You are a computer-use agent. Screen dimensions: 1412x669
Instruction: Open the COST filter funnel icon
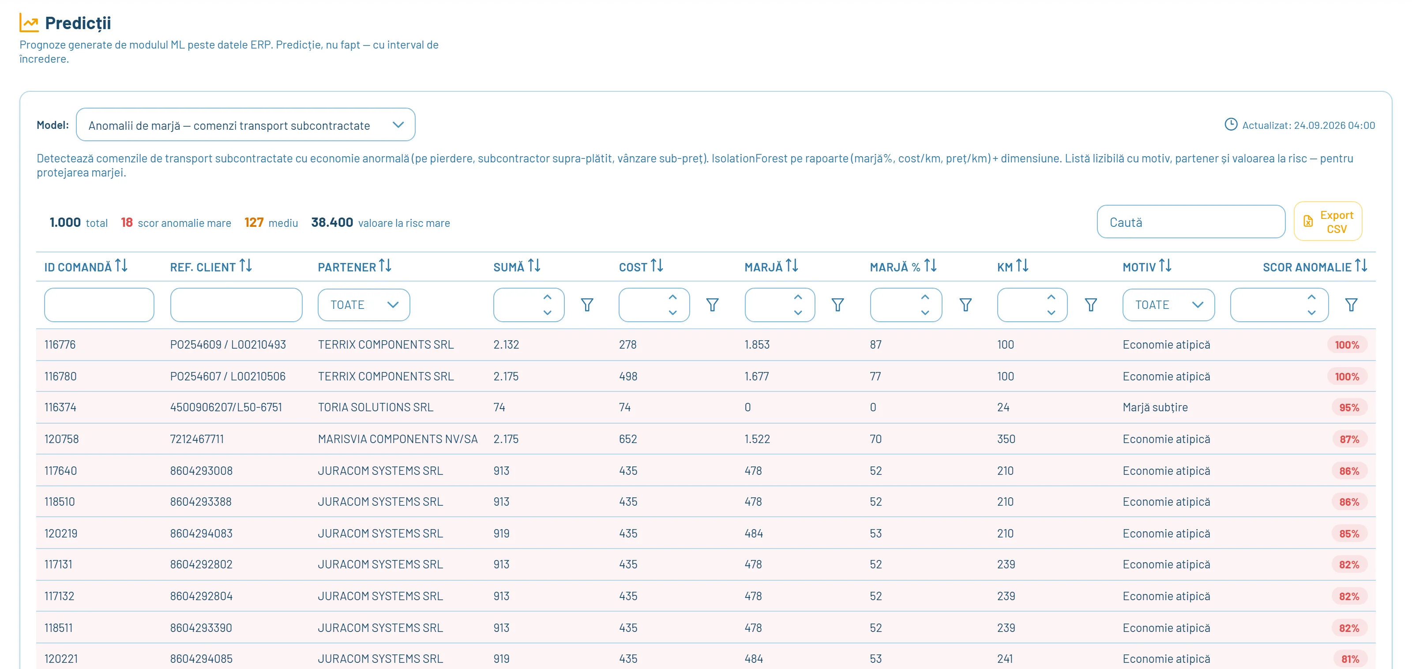(x=712, y=305)
